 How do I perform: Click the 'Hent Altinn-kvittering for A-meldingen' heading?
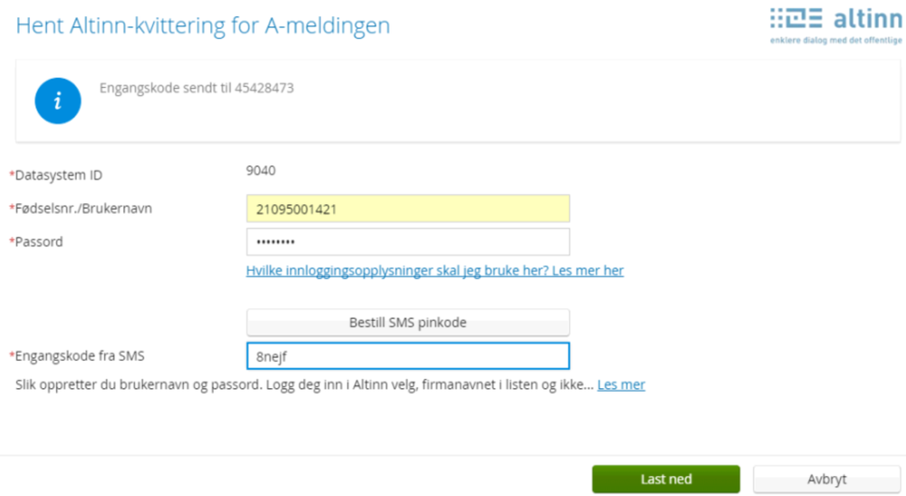click(203, 25)
